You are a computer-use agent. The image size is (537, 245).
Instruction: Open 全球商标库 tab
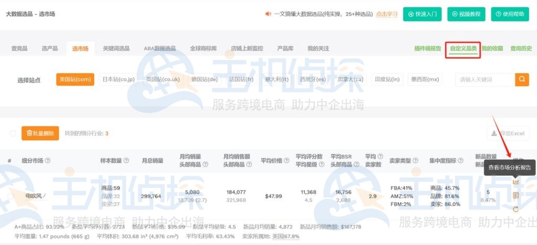(203, 49)
